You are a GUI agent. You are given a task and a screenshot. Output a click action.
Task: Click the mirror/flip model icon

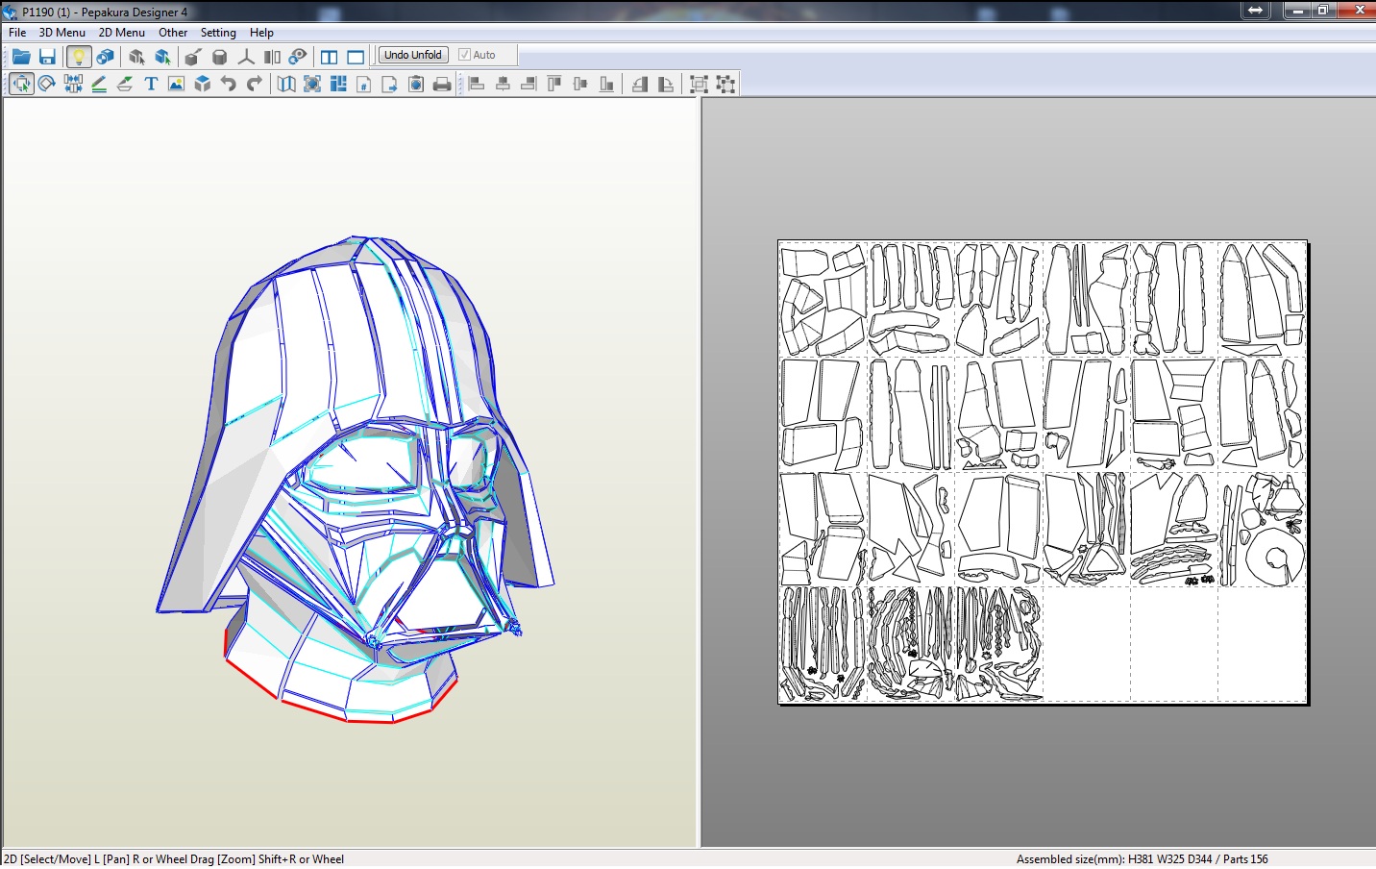(x=272, y=57)
